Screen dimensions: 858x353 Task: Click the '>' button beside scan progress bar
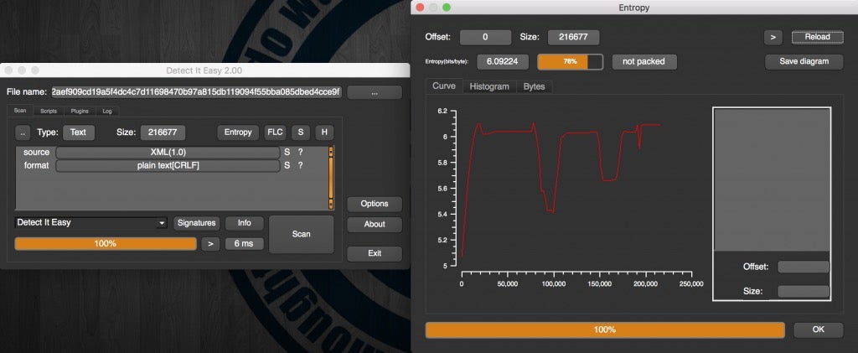[210, 243]
